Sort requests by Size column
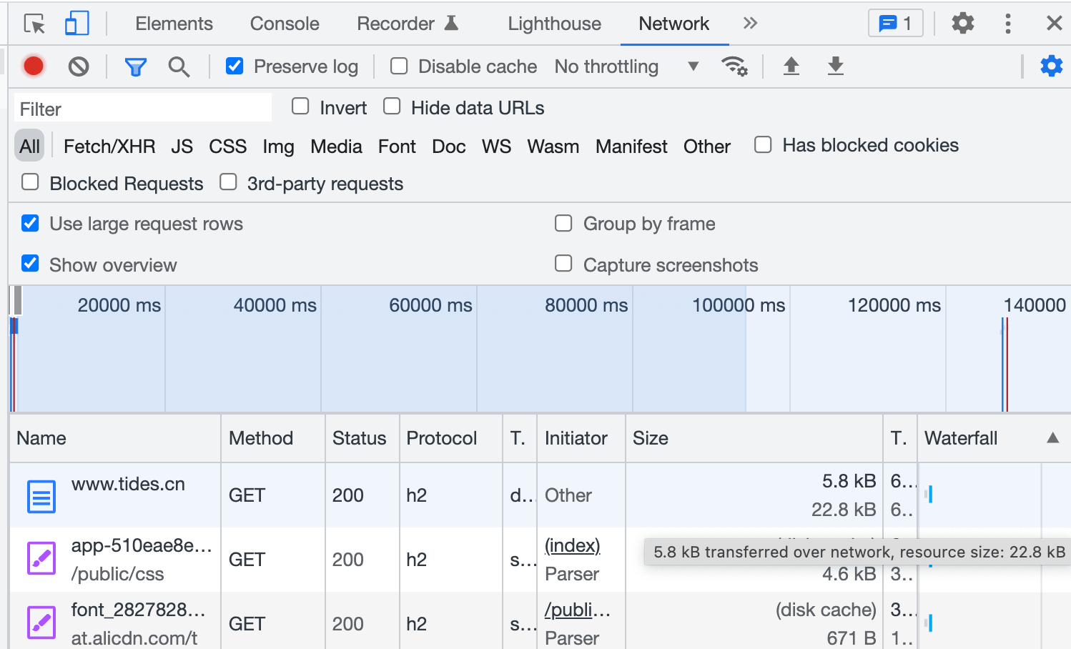 pyautogui.click(x=754, y=438)
